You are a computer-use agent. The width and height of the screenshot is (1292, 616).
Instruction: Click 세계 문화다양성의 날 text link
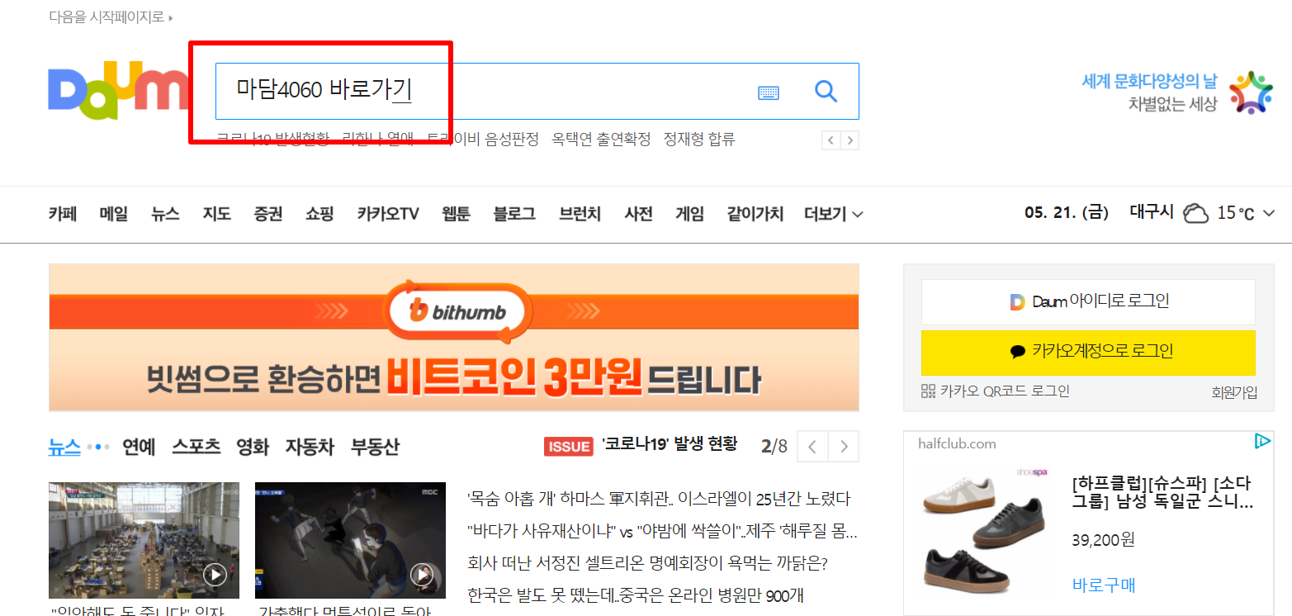pyautogui.click(x=1149, y=81)
